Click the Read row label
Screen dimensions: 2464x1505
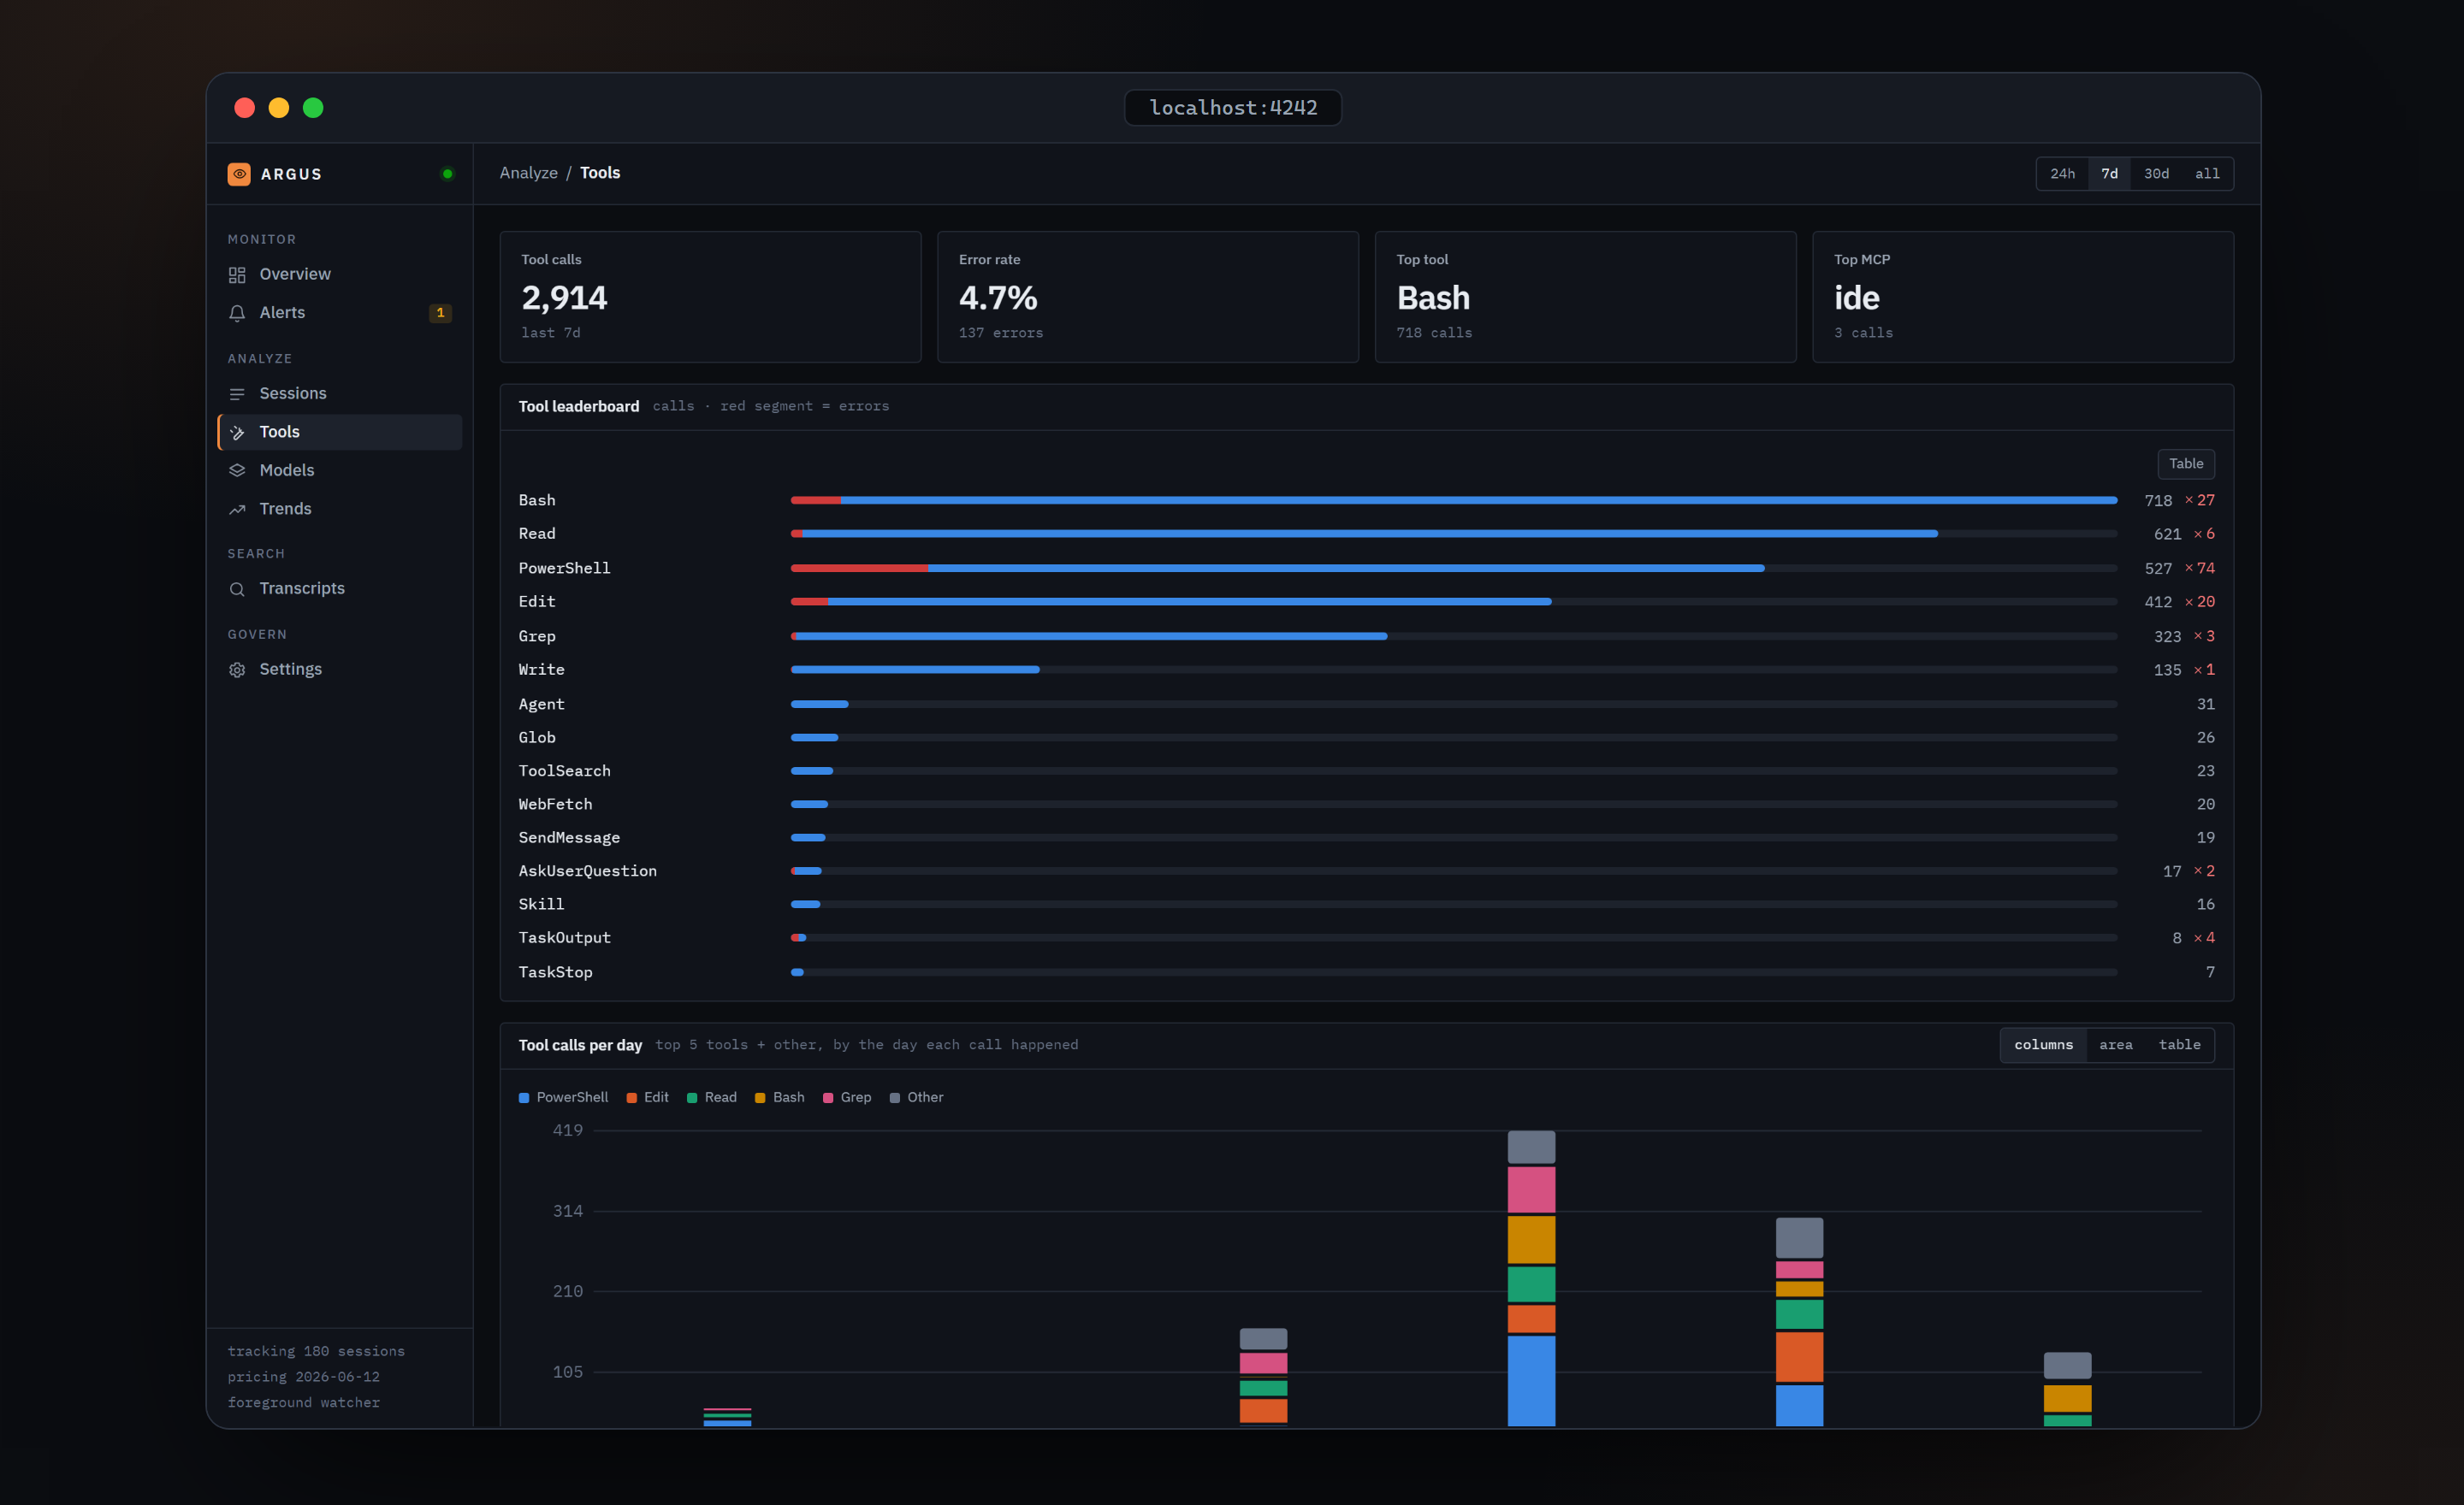(x=537, y=534)
